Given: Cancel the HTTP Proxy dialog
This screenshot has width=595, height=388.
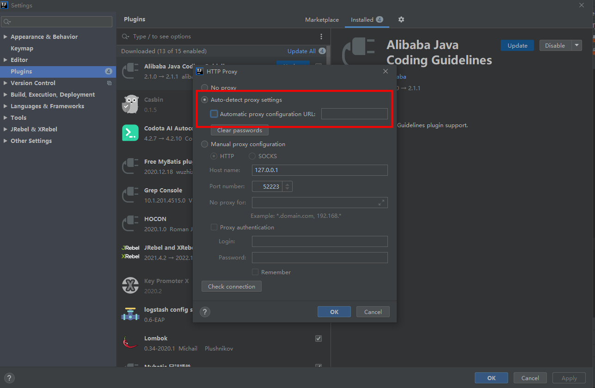Looking at the screenshot, I should coord(373,312).
